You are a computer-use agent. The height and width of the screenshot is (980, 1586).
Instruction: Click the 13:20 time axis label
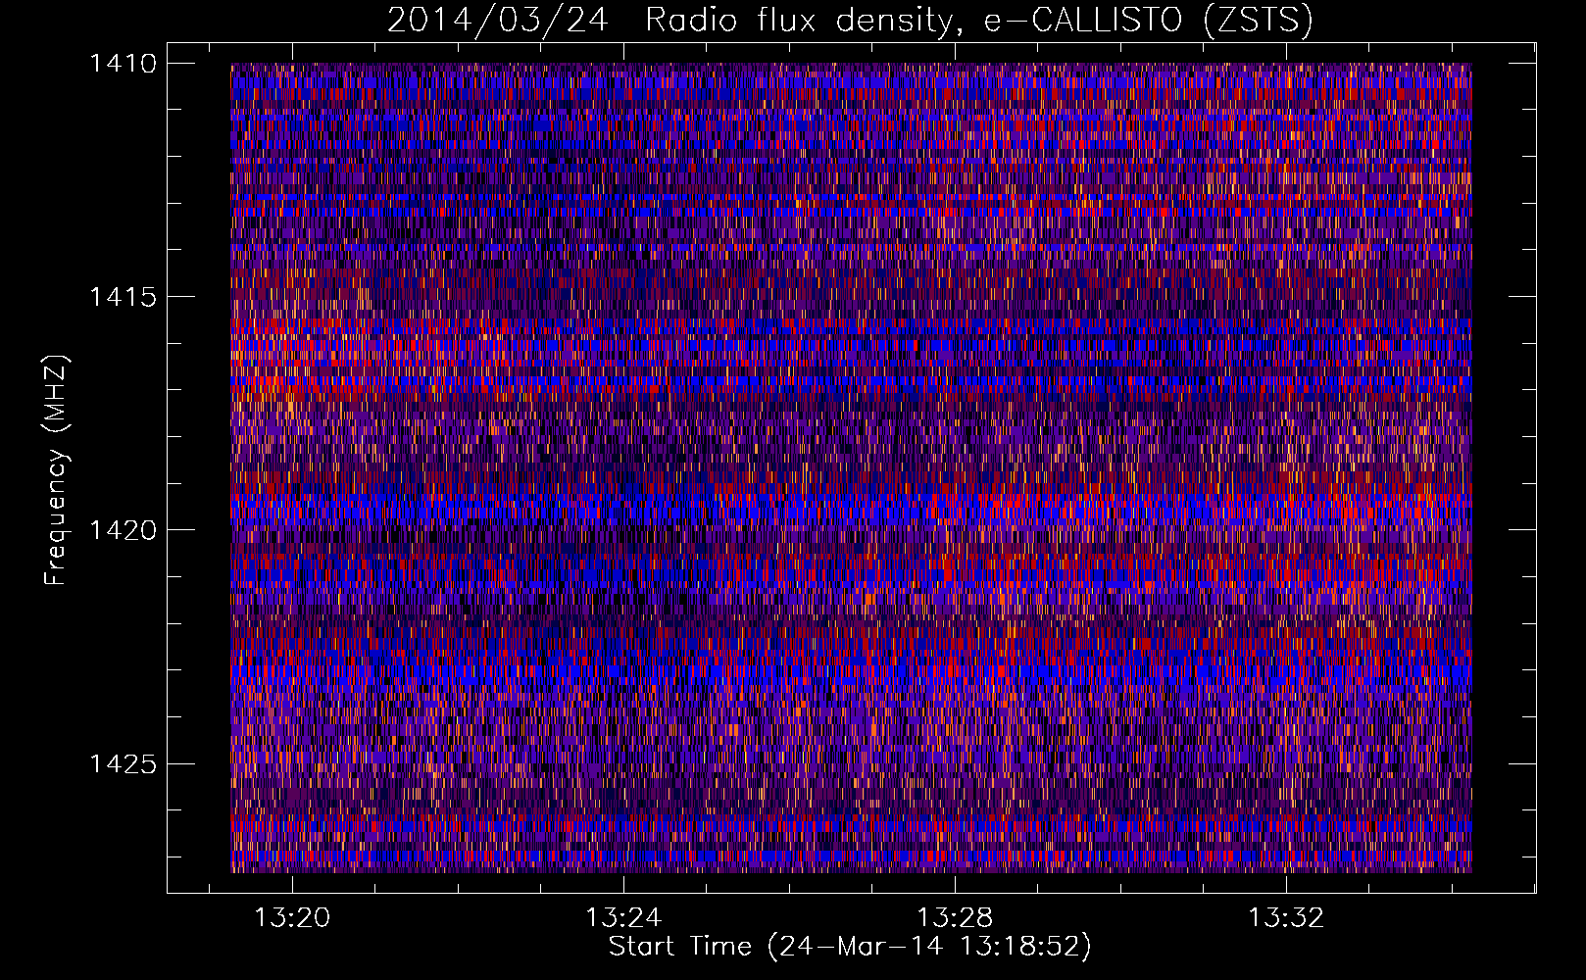coord(292,918)
